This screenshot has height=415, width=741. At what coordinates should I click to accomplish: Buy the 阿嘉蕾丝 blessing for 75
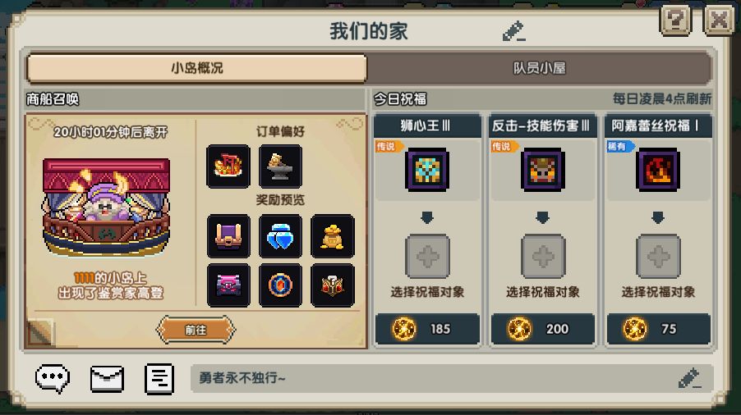click(658, 329)
